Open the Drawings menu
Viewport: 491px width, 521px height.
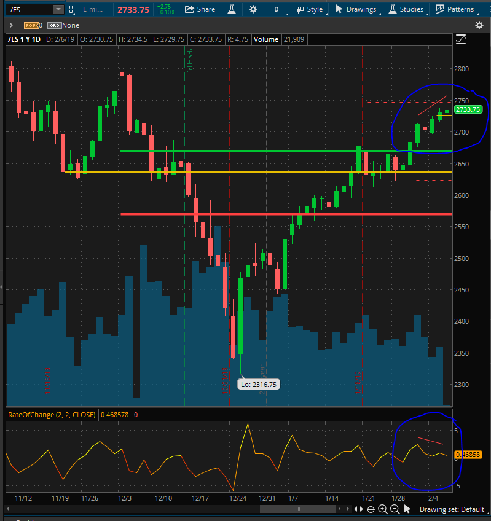(356, 9)
